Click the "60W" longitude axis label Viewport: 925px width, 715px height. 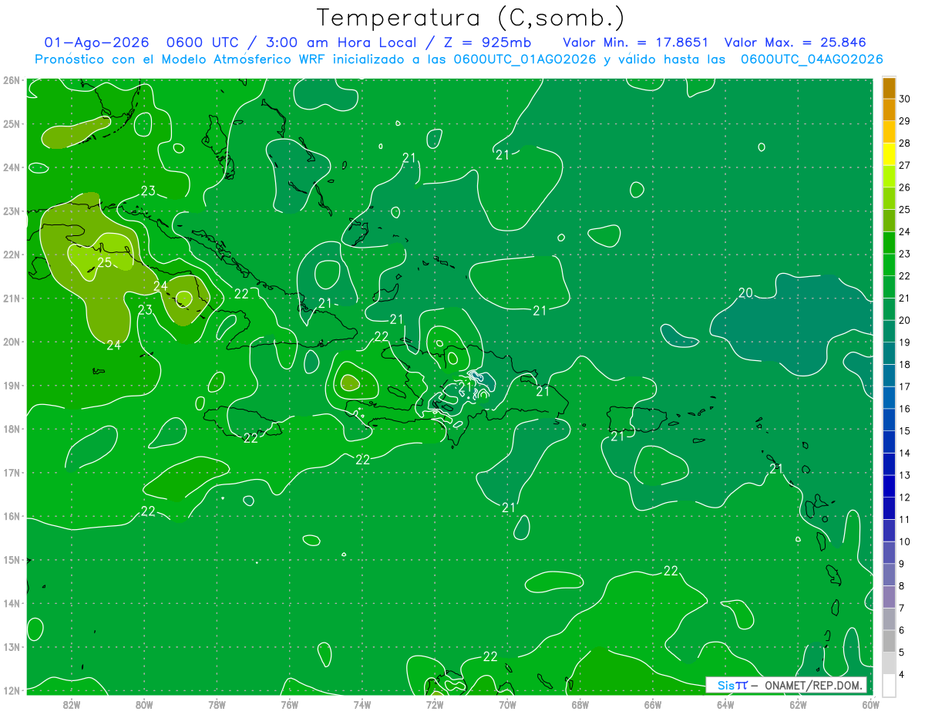(x=870, y=704)
